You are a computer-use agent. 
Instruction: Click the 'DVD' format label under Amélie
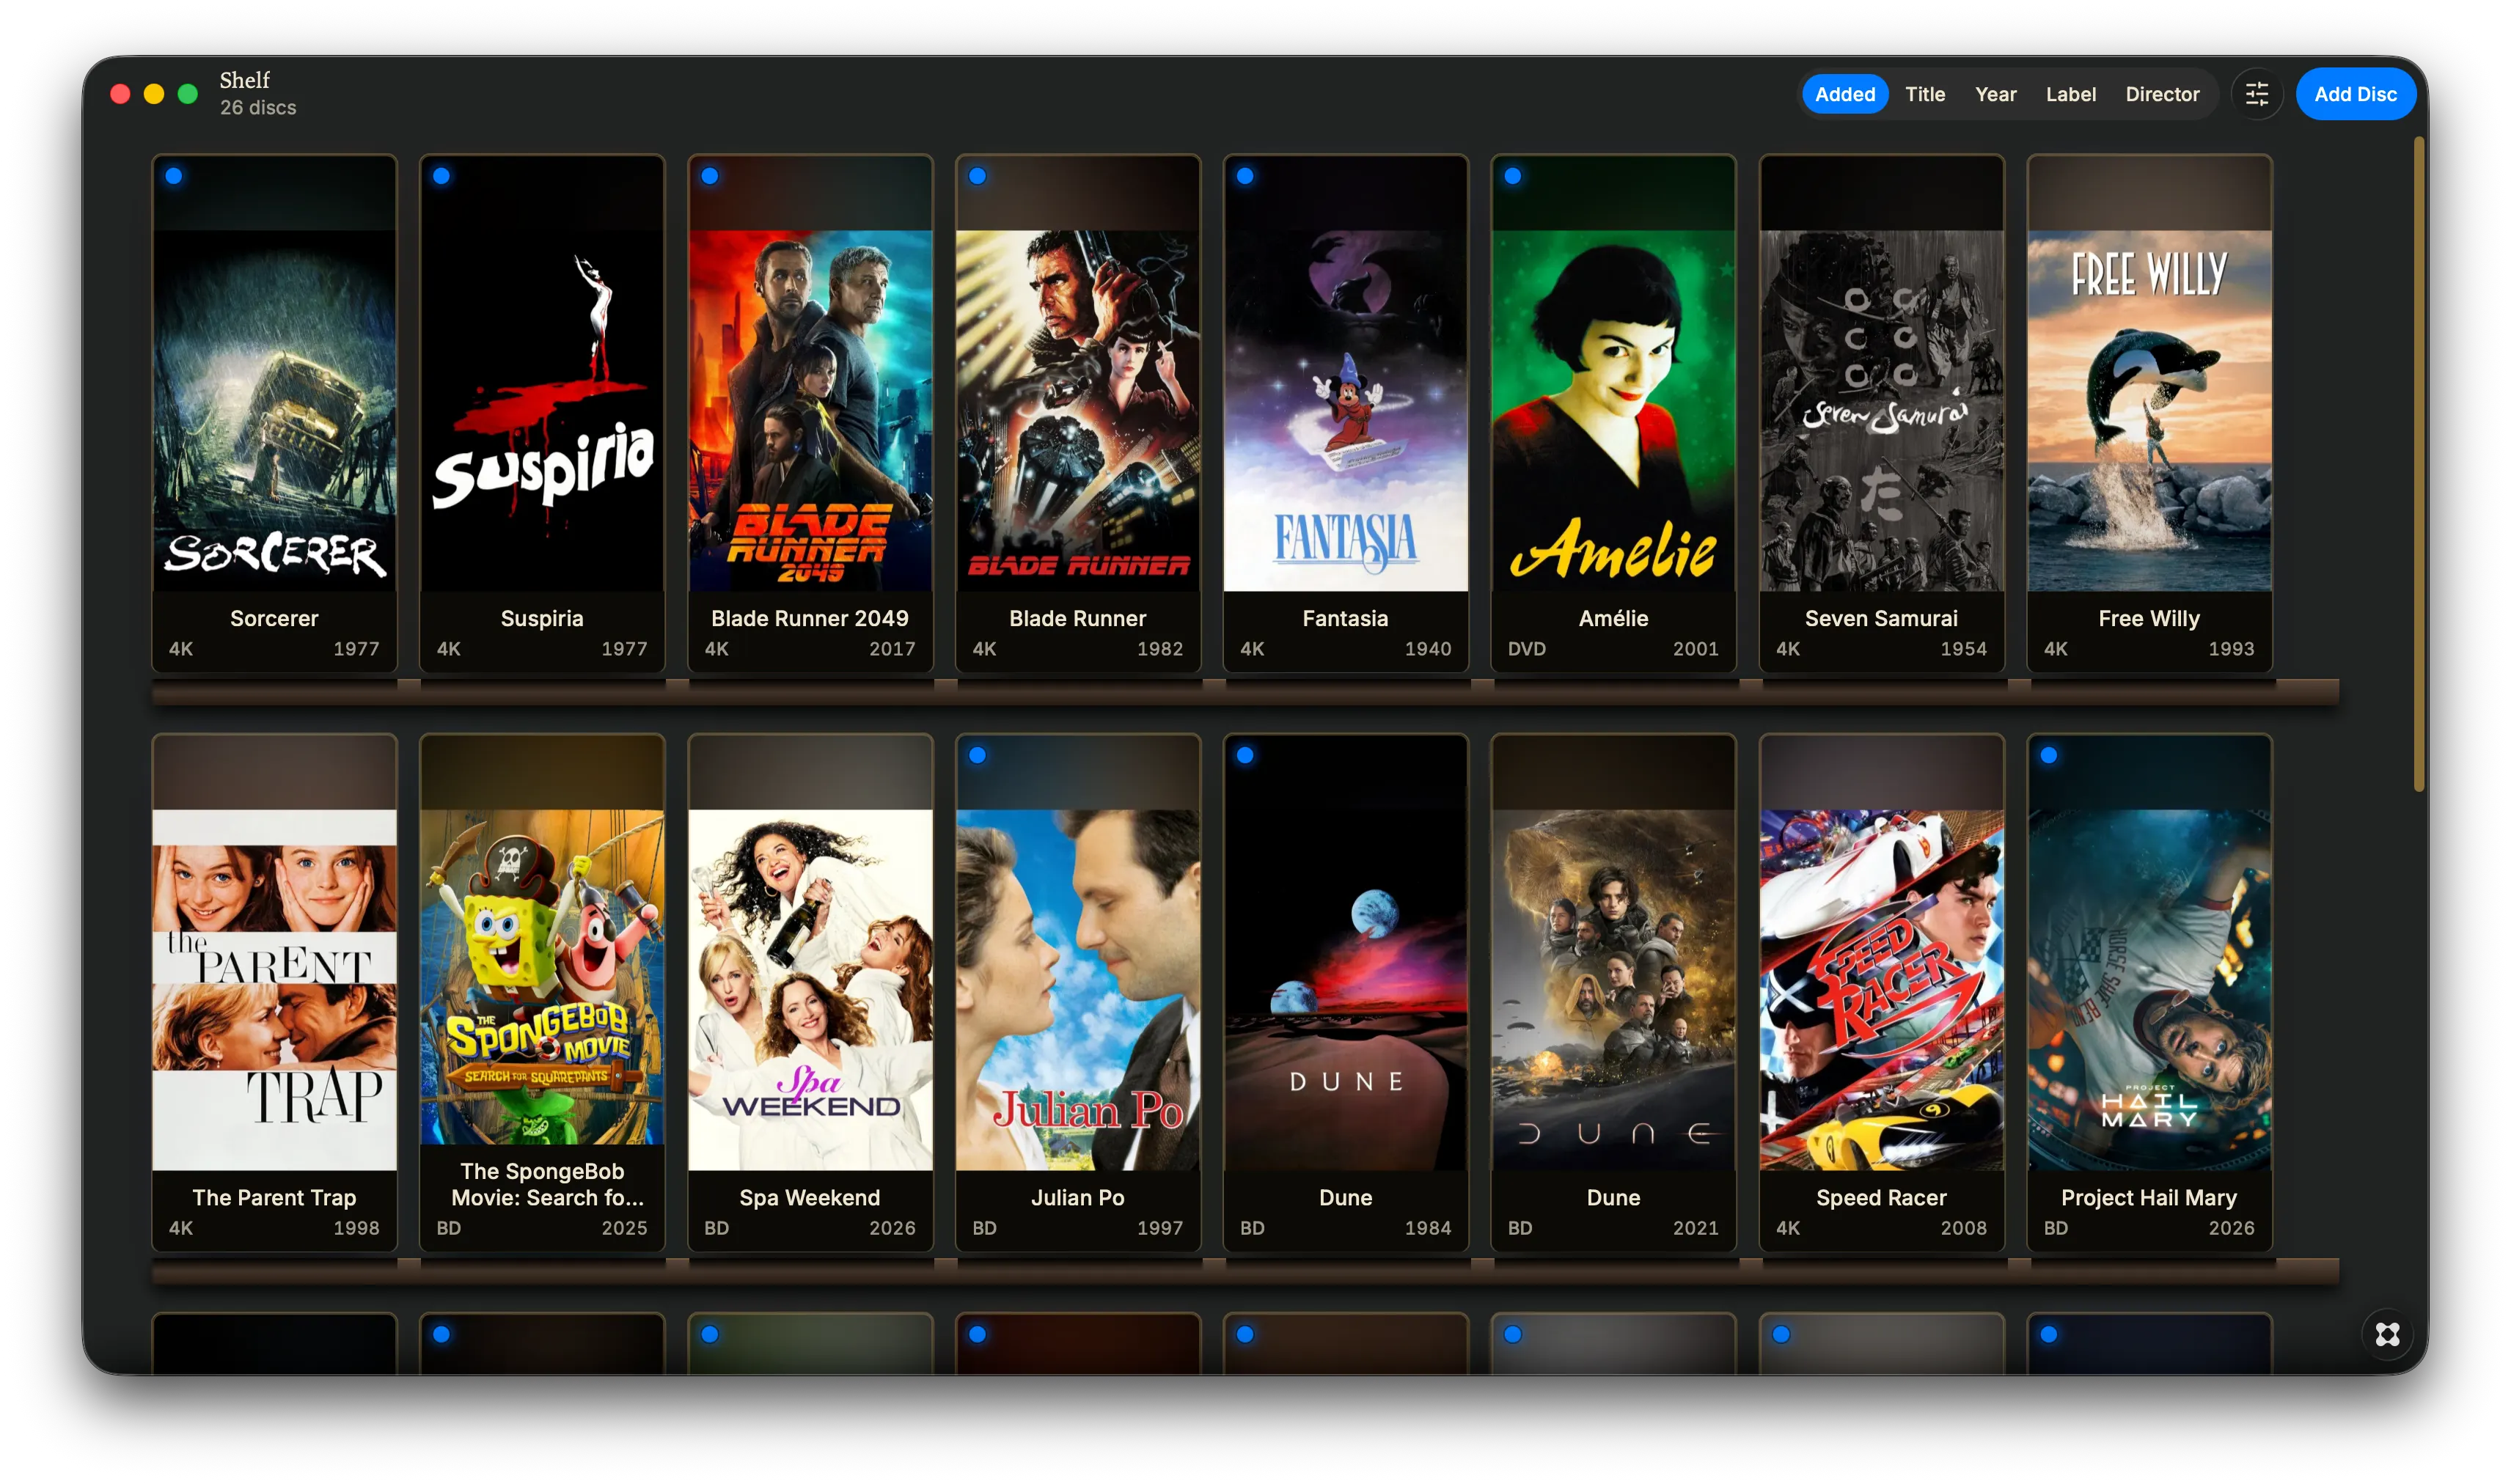point(1526,648)
